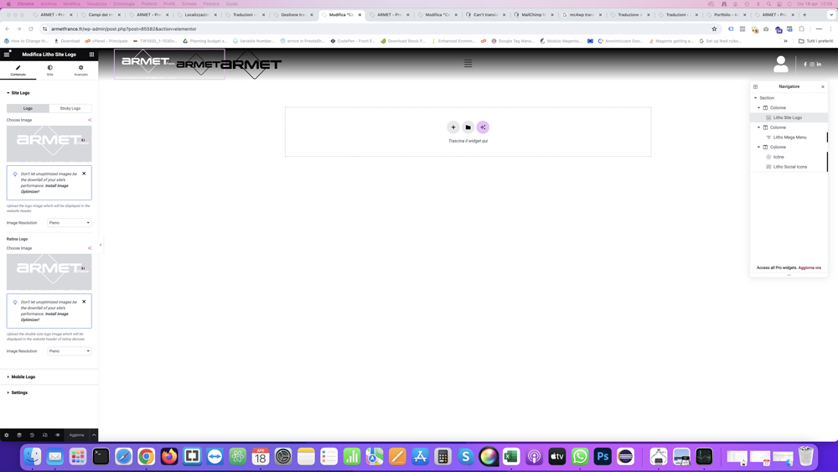
Task: Open the Chrome Visualizza menu
Action: coord(96,3)
